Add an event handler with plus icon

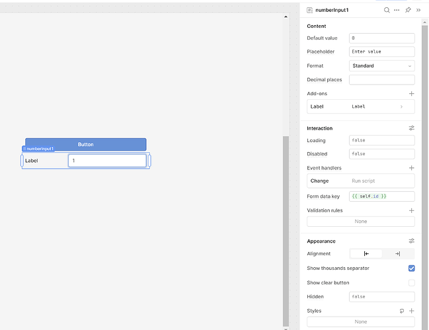pos(412,168)
